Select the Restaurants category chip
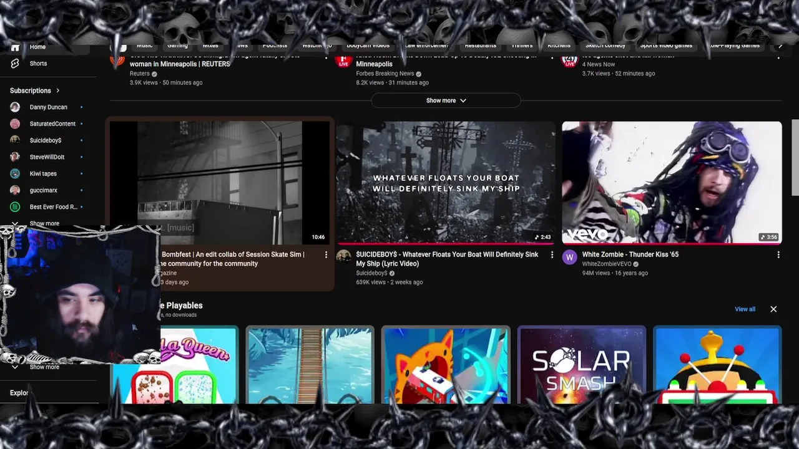The height and width of the screenshot is (449, 799). pyautogui.click(x=480, y=46)
